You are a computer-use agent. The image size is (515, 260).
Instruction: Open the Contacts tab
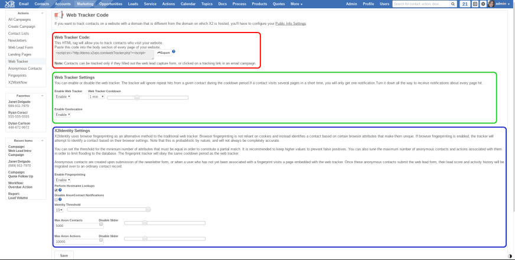pyautogui.click(x=42, y=4)
